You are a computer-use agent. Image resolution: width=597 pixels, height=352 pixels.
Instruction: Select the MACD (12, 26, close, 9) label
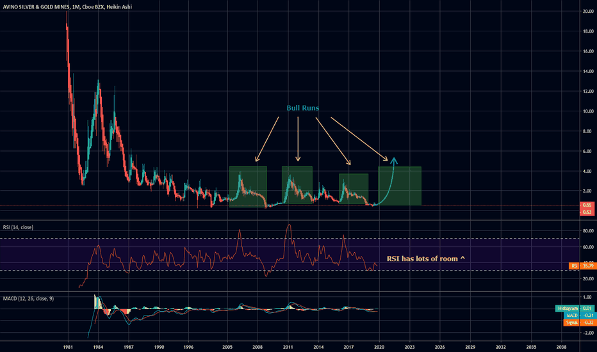[x=29, y=298]
